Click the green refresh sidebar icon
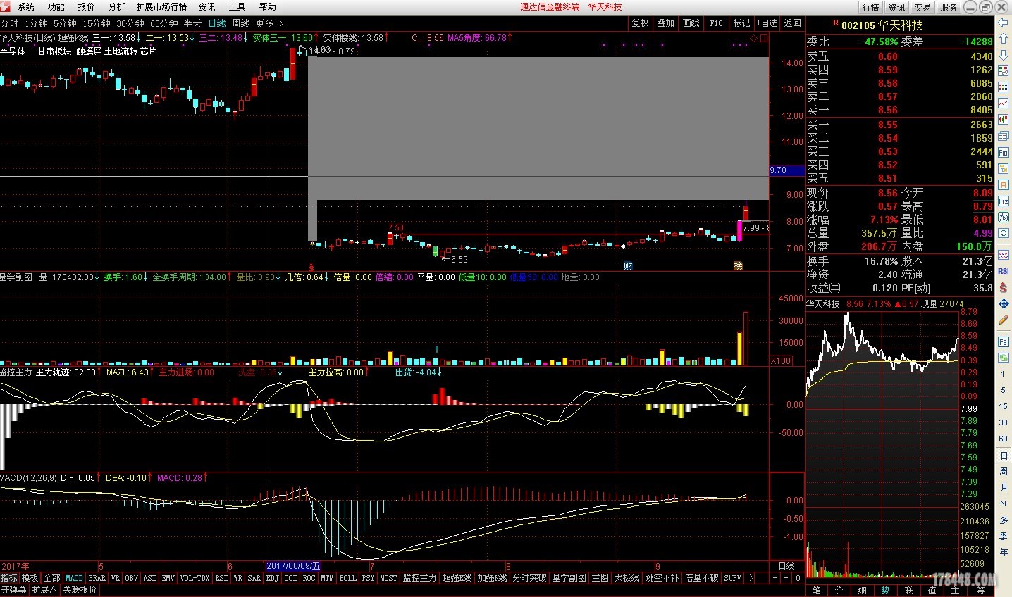 point(1003,358)
